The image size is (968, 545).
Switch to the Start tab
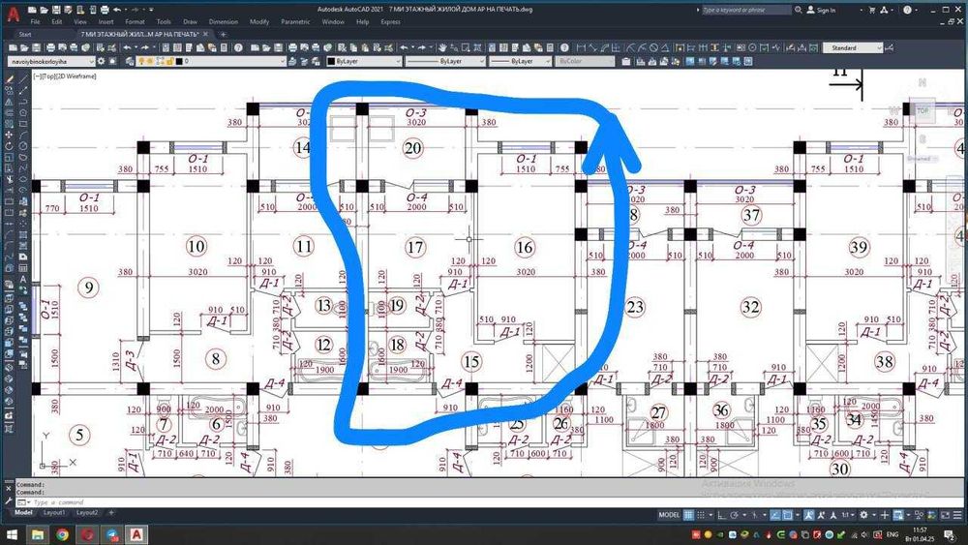[x=25, y=34]
